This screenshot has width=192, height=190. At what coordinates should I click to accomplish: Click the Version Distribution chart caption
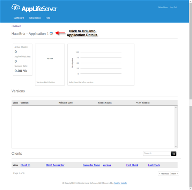pyautogui.click(x=46, y=82)
